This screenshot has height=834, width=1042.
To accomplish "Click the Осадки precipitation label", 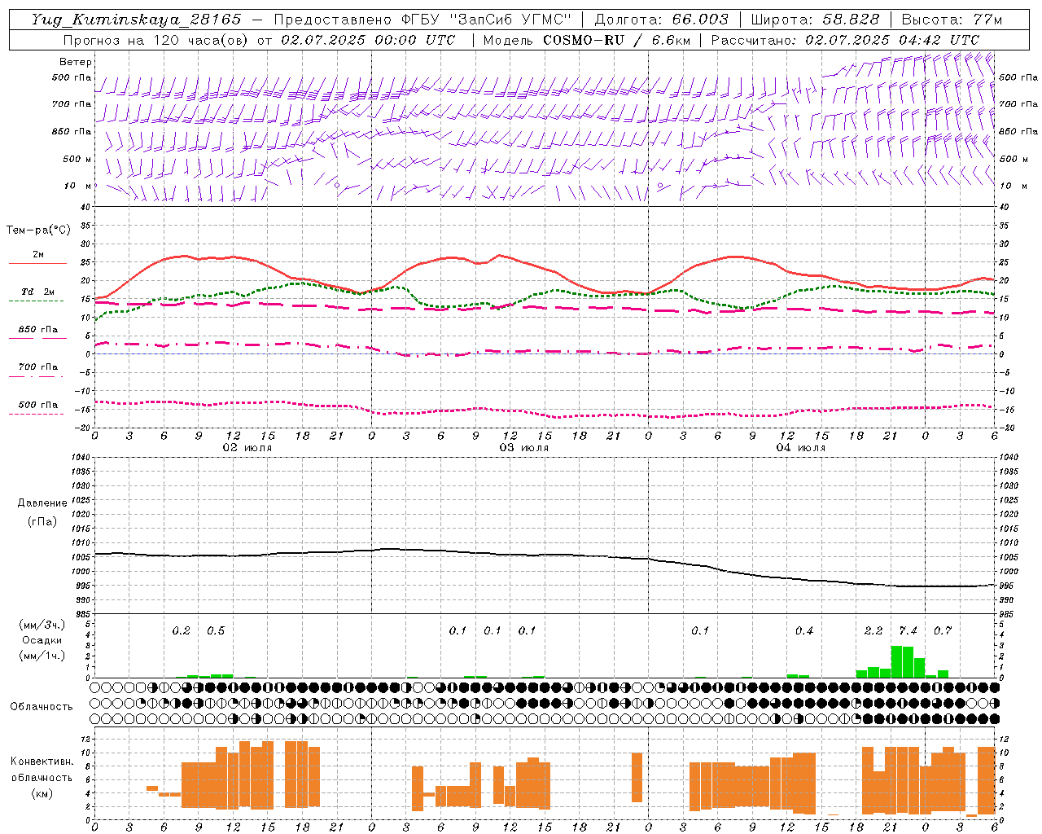I will pos(42,640).
